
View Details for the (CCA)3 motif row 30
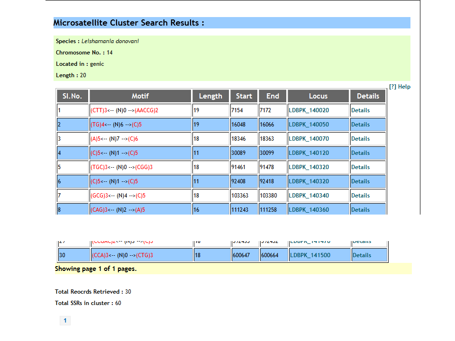click(362, 255)
